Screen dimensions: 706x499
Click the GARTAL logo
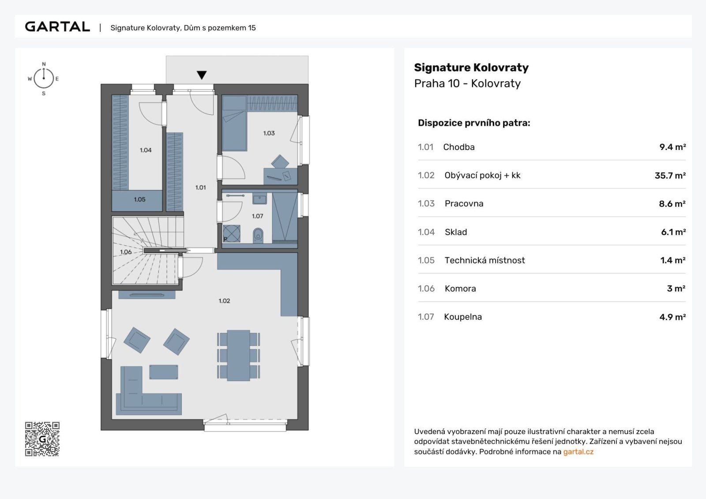57,27
